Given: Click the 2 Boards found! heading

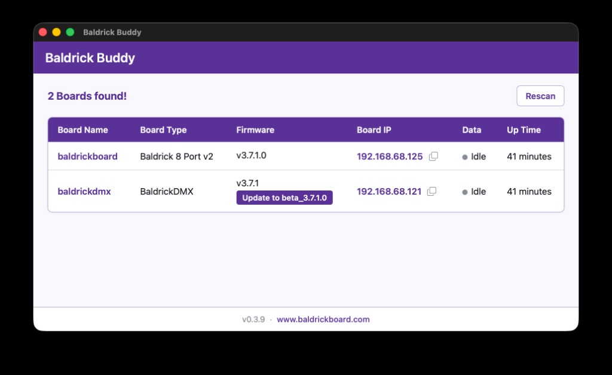Looking at the screenshot, I should point(87,96).
